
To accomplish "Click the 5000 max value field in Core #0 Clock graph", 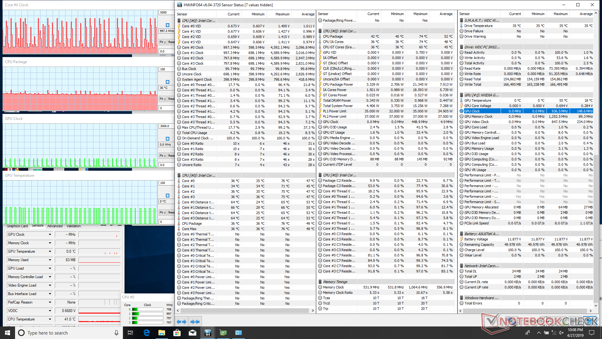I will [x=166, y=13].
